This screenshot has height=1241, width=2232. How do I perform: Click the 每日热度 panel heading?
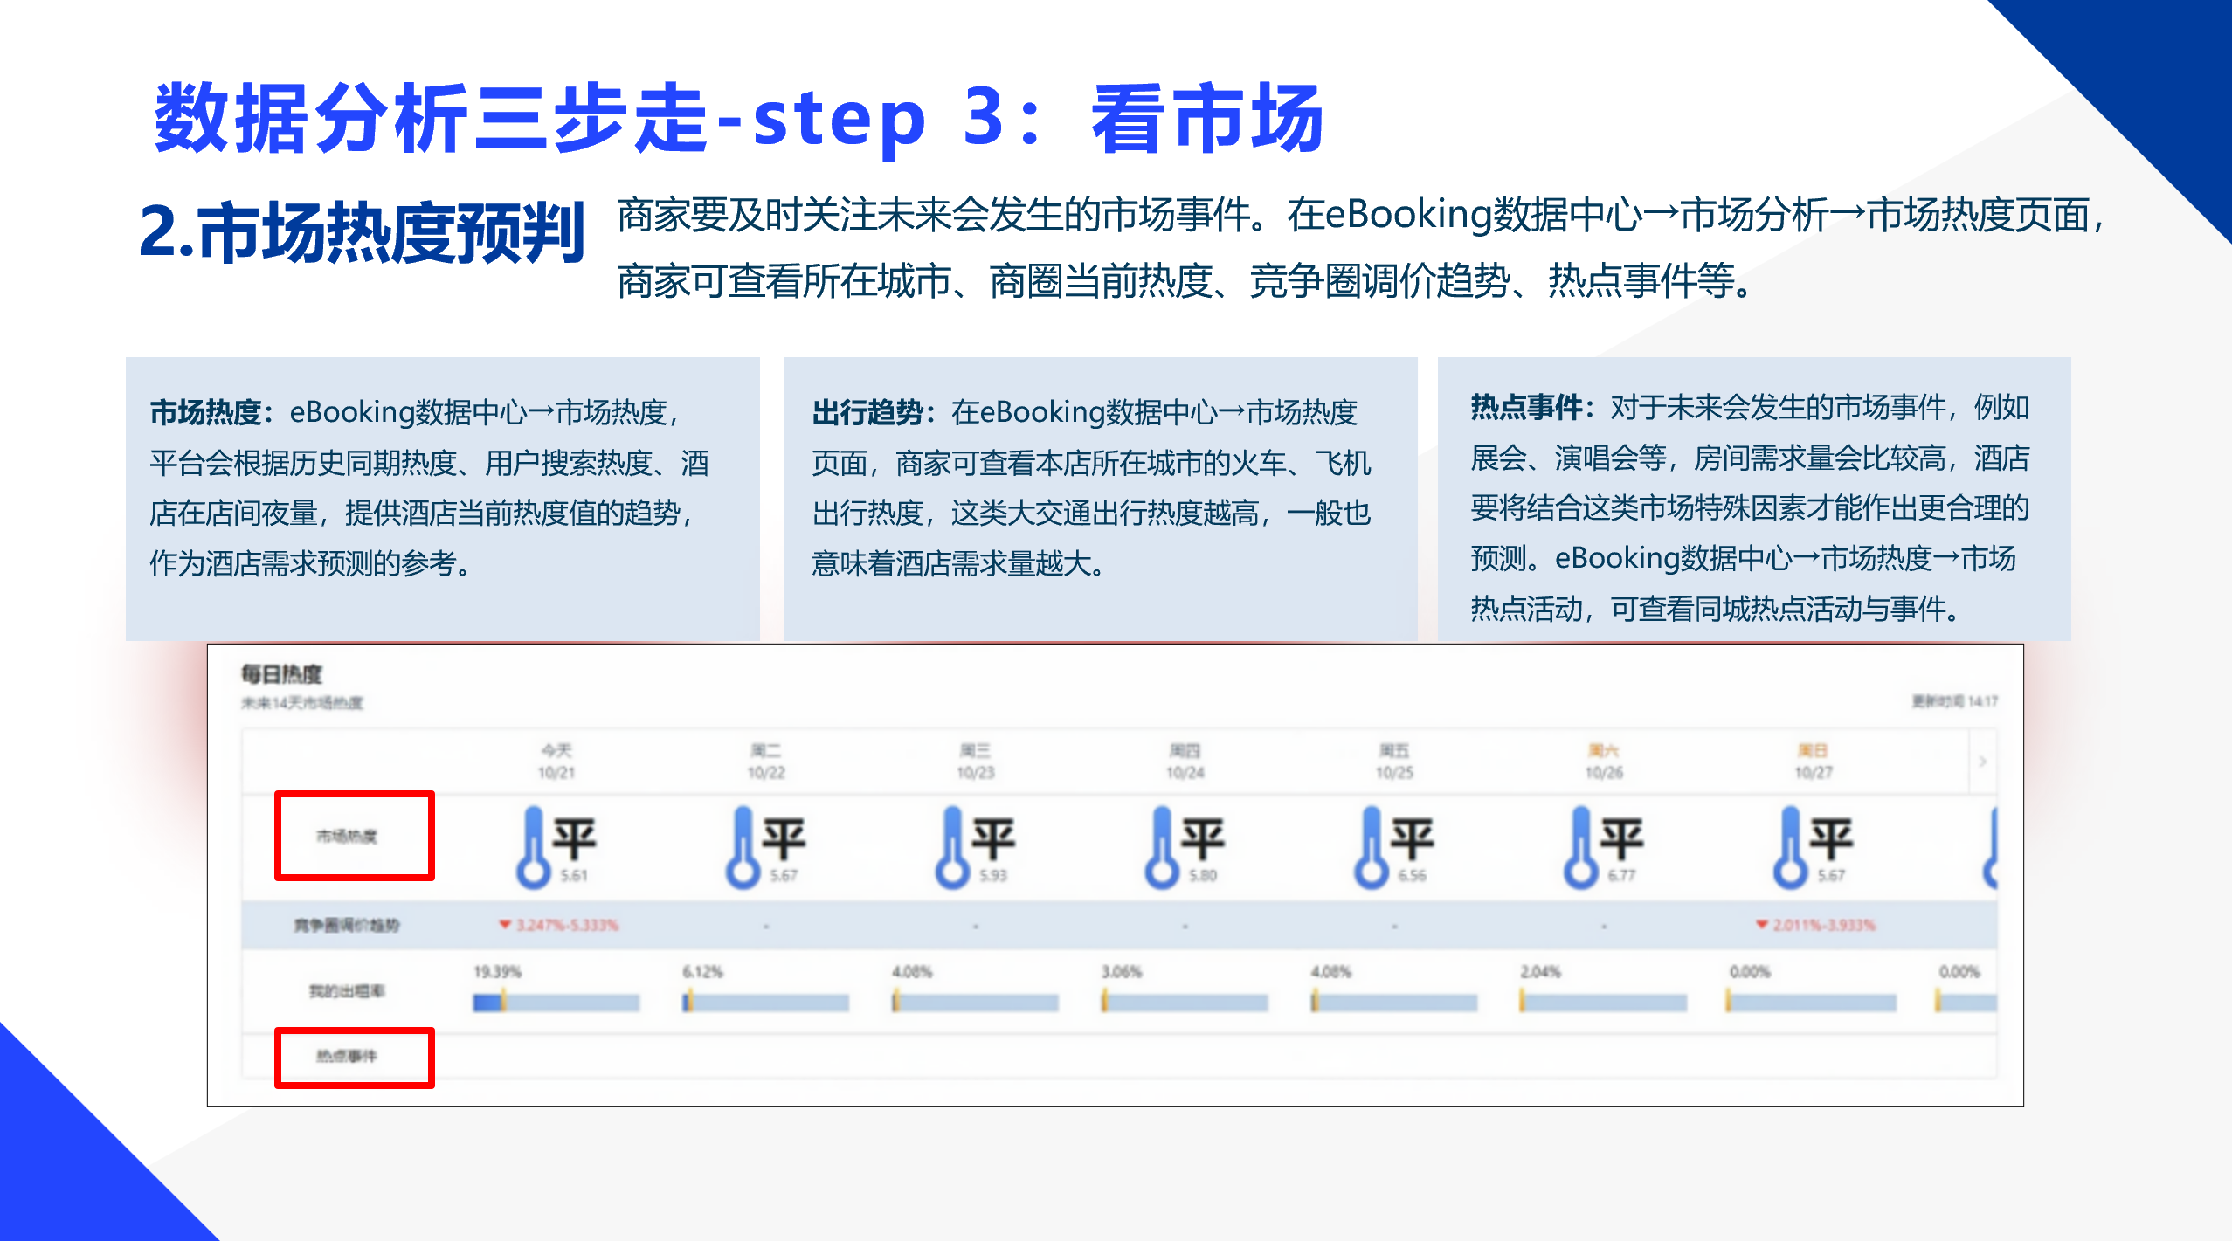[281, 674]
